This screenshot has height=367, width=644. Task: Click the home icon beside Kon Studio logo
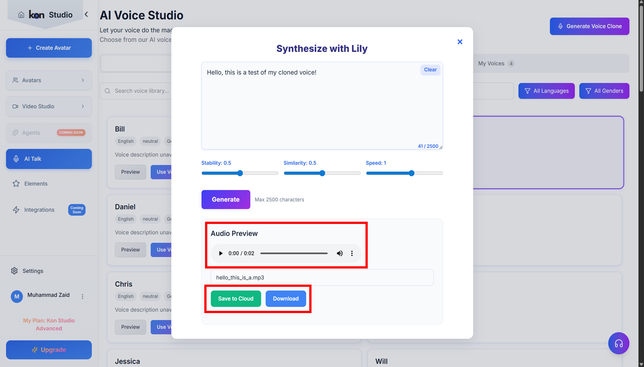[21, 15]
